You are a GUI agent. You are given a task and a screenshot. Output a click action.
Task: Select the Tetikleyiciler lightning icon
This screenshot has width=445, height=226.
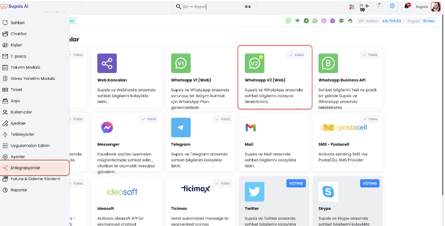[5, 134]
